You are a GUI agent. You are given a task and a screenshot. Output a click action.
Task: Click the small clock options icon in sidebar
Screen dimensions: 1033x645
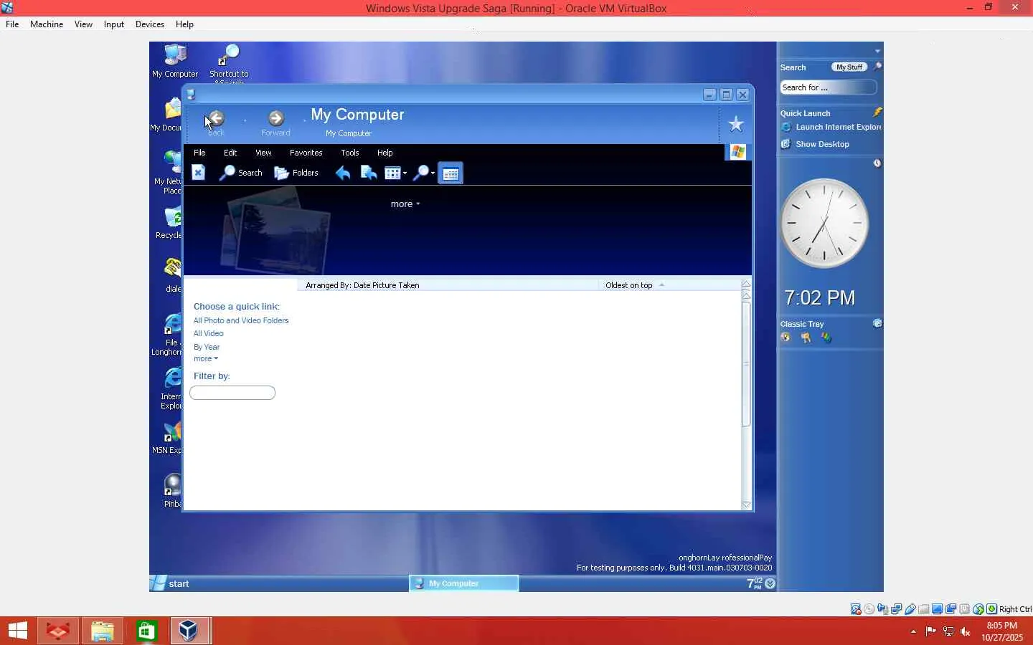pos(877,163)
